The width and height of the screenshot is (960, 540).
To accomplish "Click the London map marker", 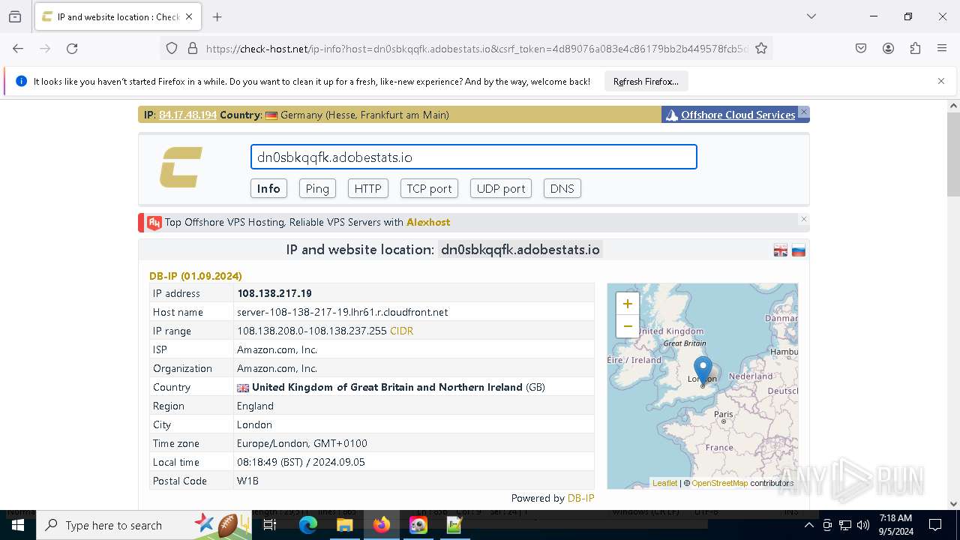I will click(x=703, y=370).
